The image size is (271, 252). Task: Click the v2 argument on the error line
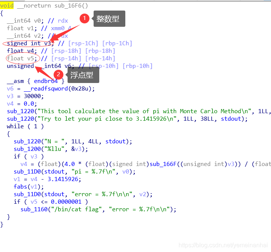pos(143,194)
